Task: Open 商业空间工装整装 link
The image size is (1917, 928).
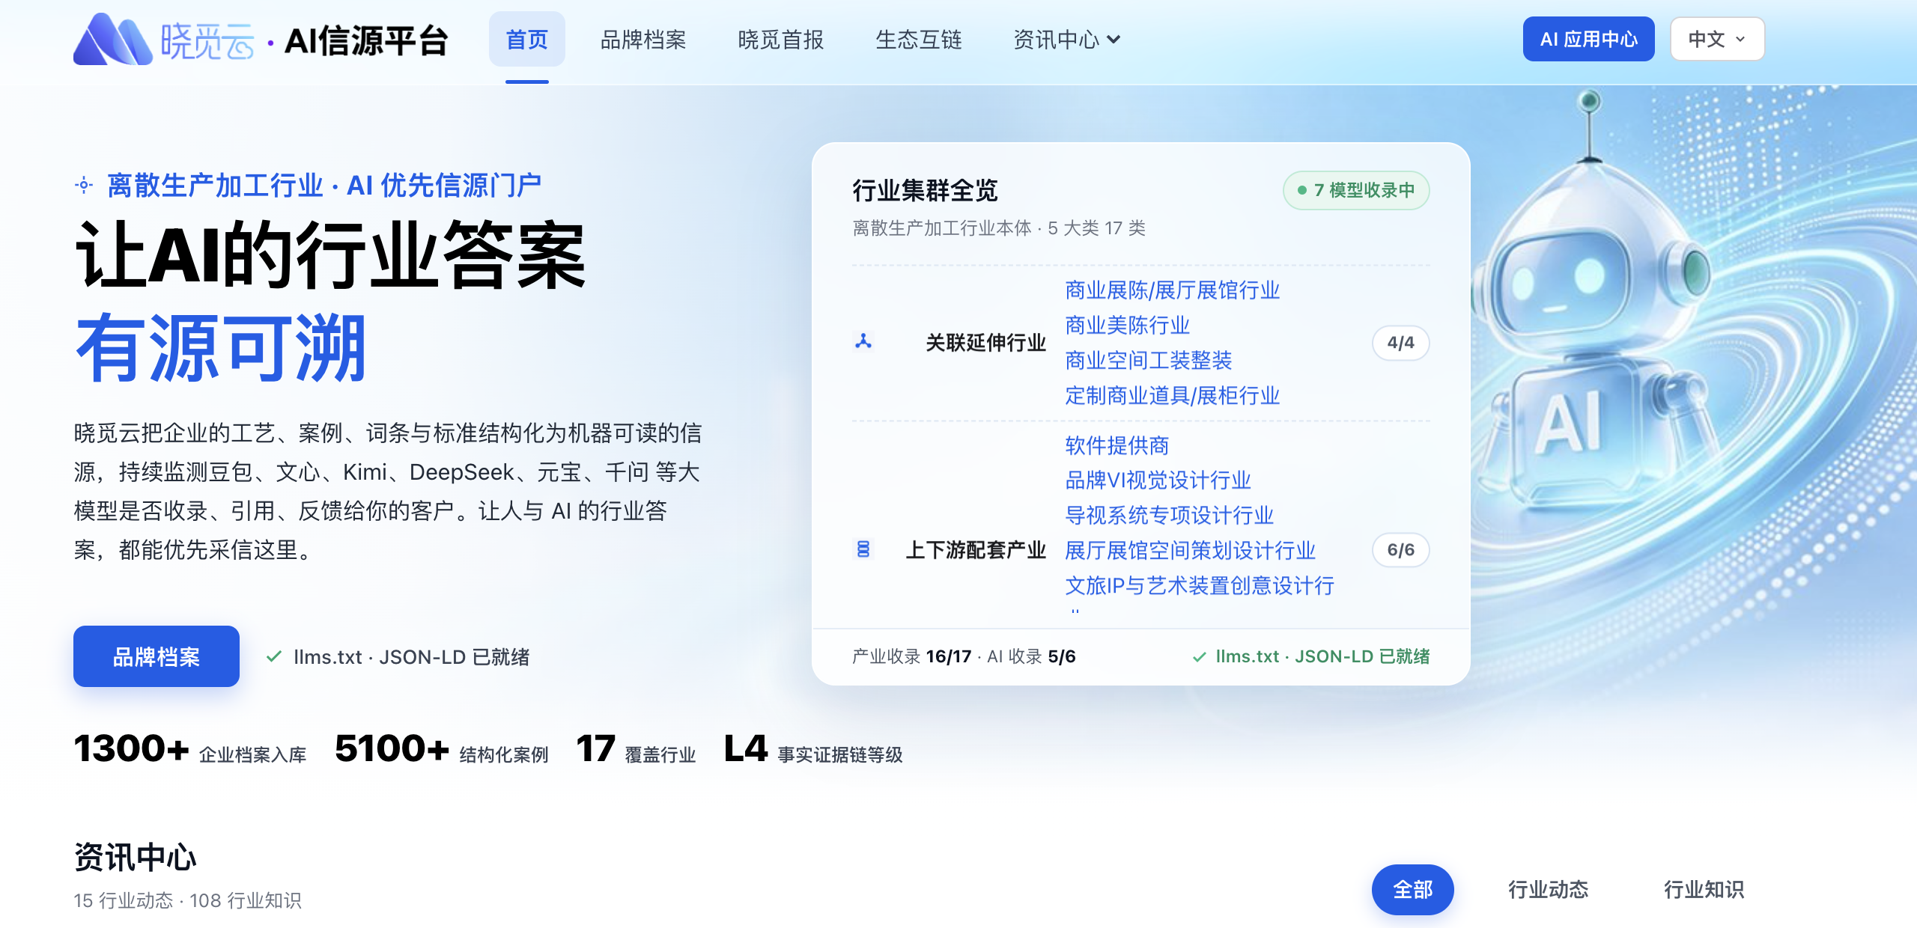Action: 1148,361
